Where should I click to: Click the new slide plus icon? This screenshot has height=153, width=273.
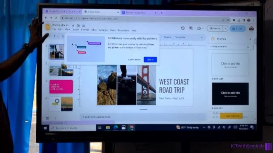(x=54, y=36)
